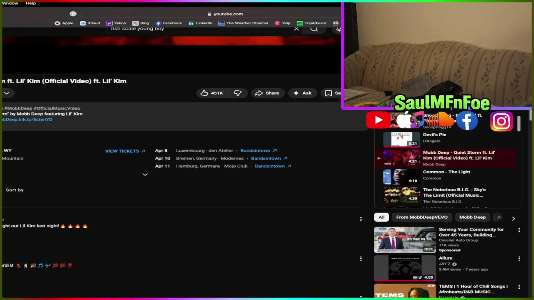Open the TripAdvisor bookmark
Screen dimensions: 534x300
coord(312,23)
